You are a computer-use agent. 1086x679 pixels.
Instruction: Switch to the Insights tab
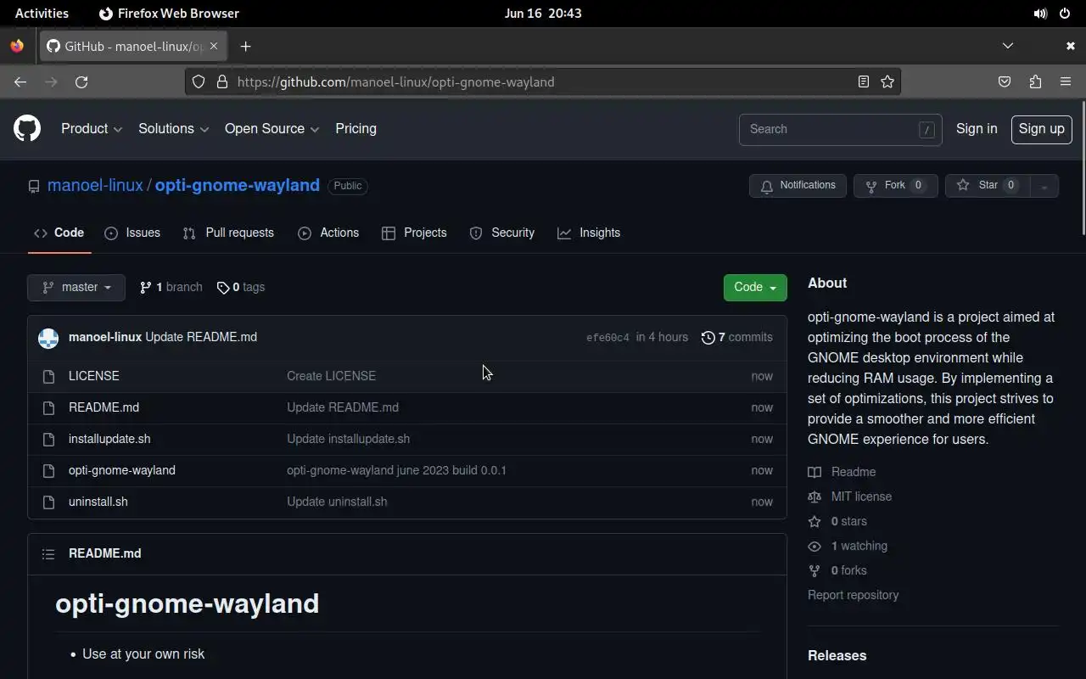589,233
